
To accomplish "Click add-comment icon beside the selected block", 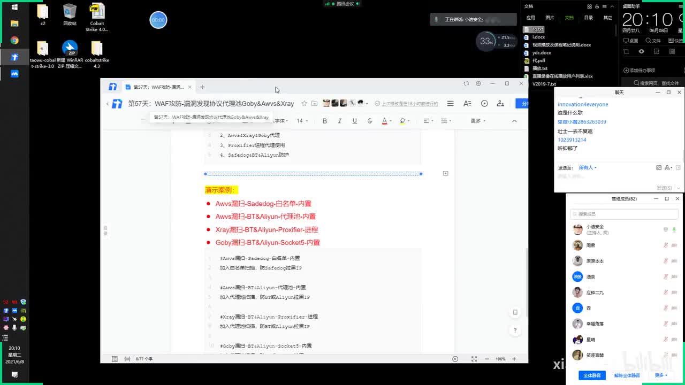I will [445, 173].
